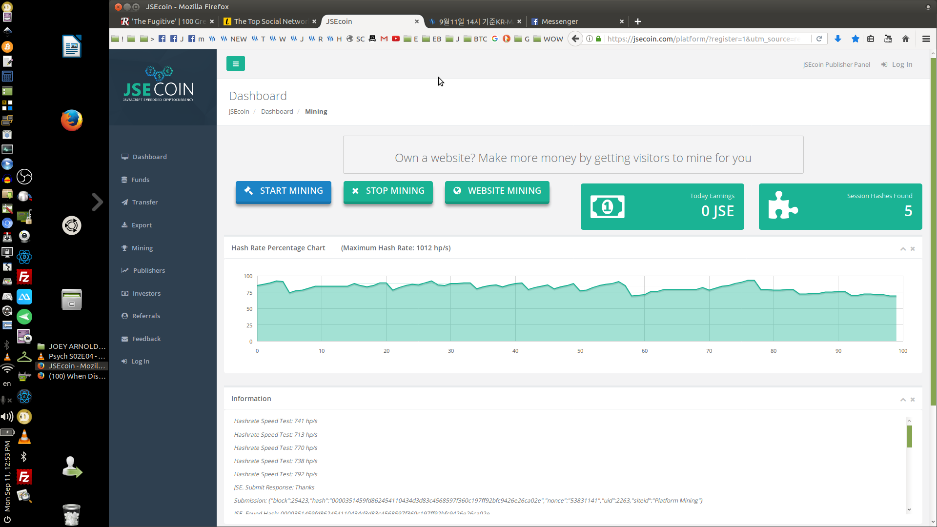Click the WEBSITE MINING button
937x527 pixels.
(497, 191)
